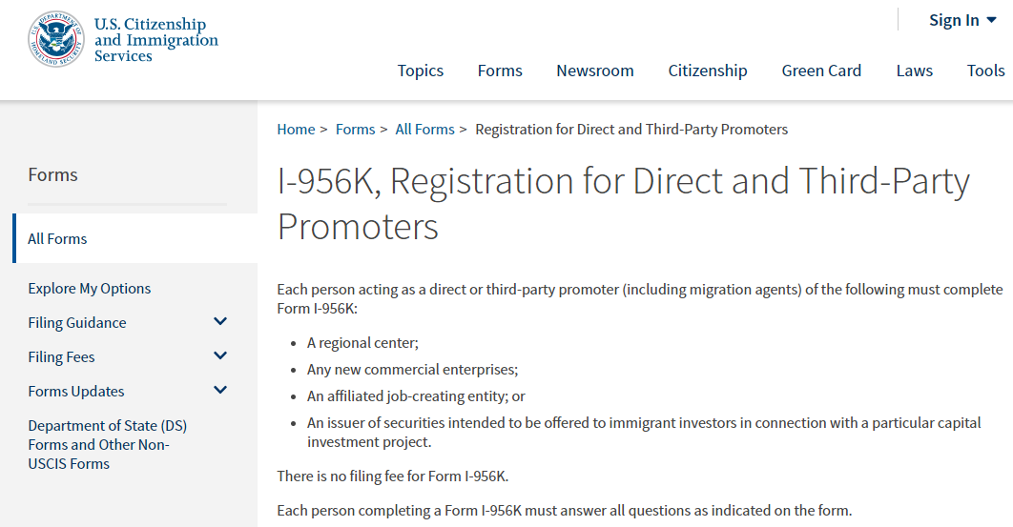Open the Forms navigation menu

tap(500, 71)
